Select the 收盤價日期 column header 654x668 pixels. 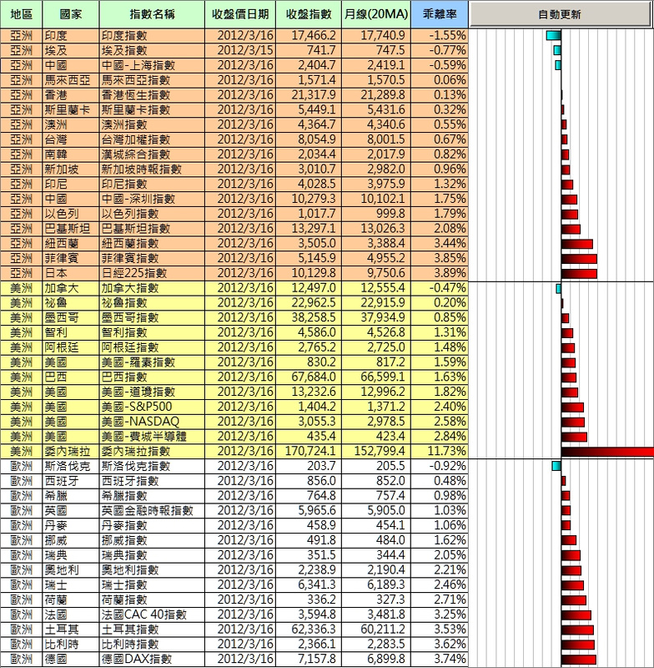click(x=240, y=14)
